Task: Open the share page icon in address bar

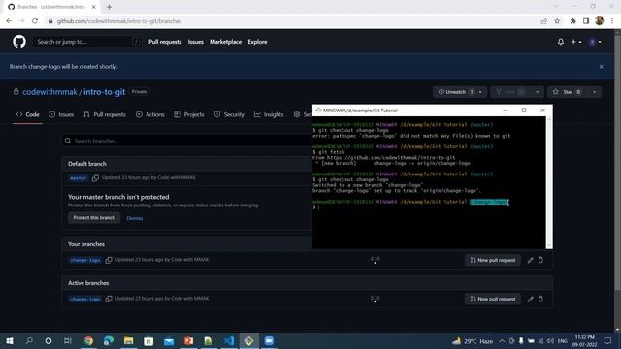Action: 544,21
